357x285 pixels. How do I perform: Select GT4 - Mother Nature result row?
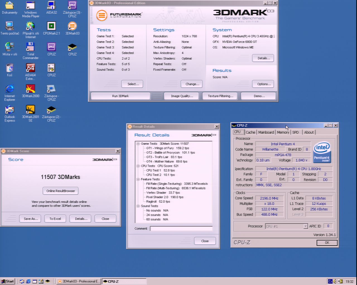click(x=167, y=161)
